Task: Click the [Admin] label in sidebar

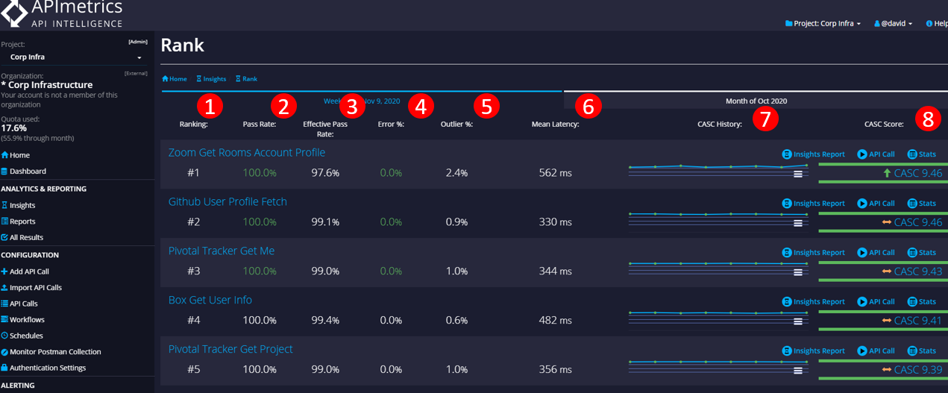Action: point(138,43)
